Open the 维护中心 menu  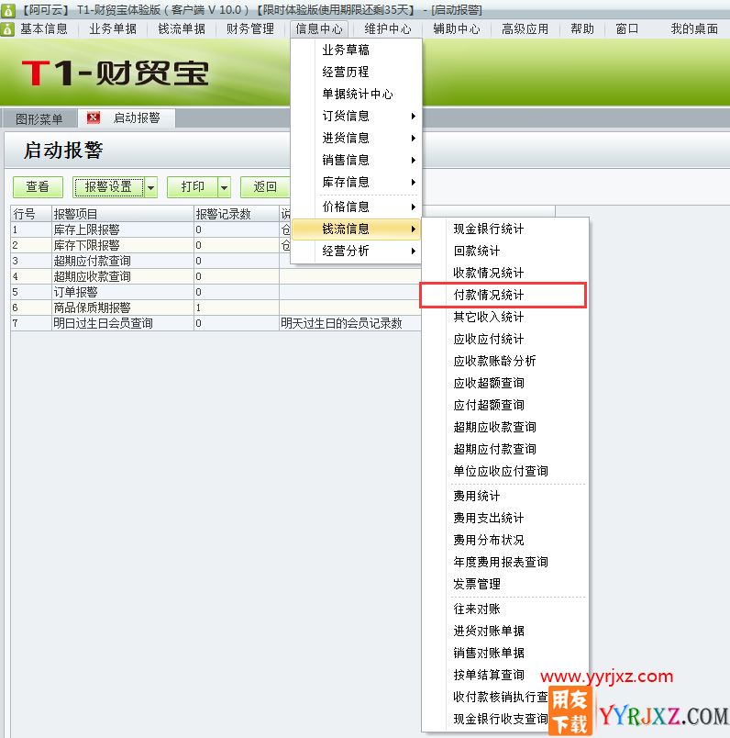388,29
